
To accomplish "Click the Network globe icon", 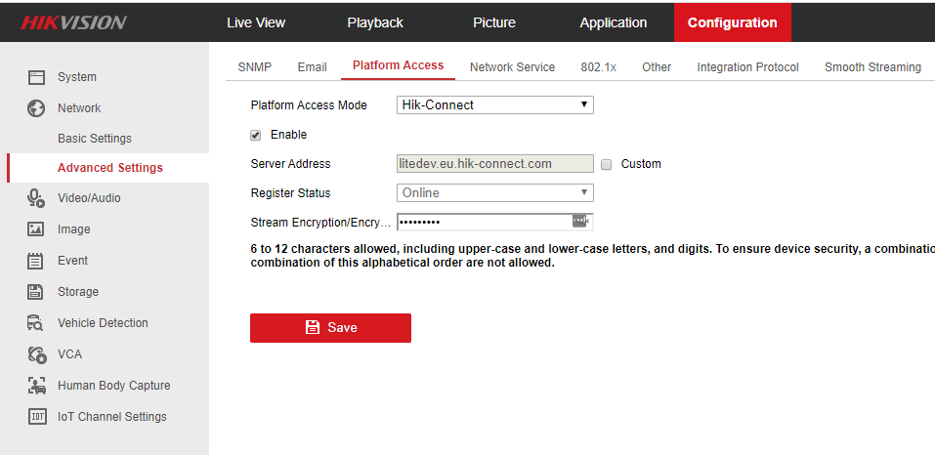I will [x=36, y=108].
